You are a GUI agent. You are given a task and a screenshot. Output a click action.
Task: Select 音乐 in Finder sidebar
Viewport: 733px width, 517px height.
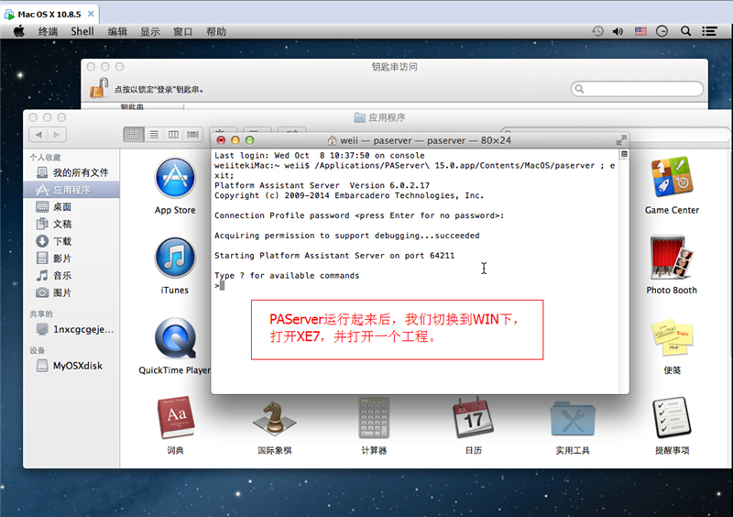click(71, 276)
